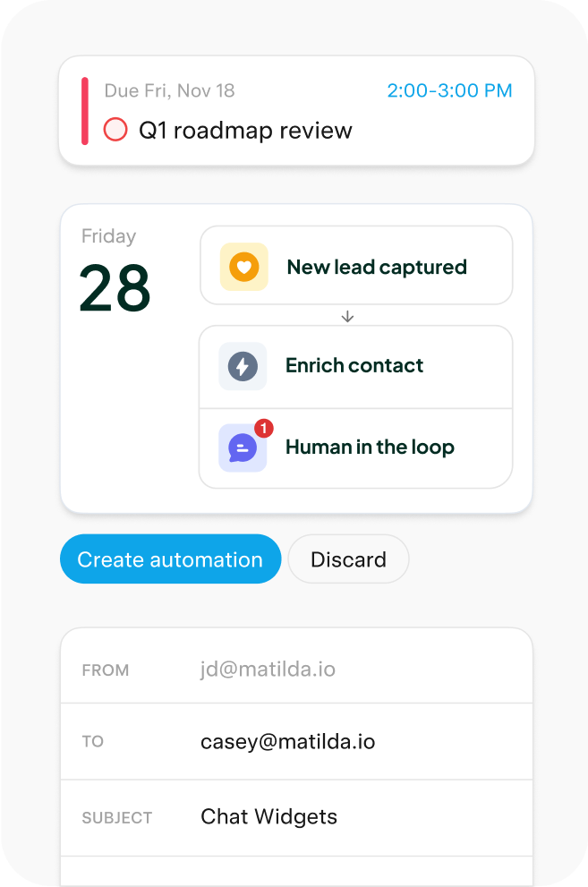Click the Due Fri, Nov 18 date
The height and width of the screenshot is (887, 588).
[x=169, y=90]
